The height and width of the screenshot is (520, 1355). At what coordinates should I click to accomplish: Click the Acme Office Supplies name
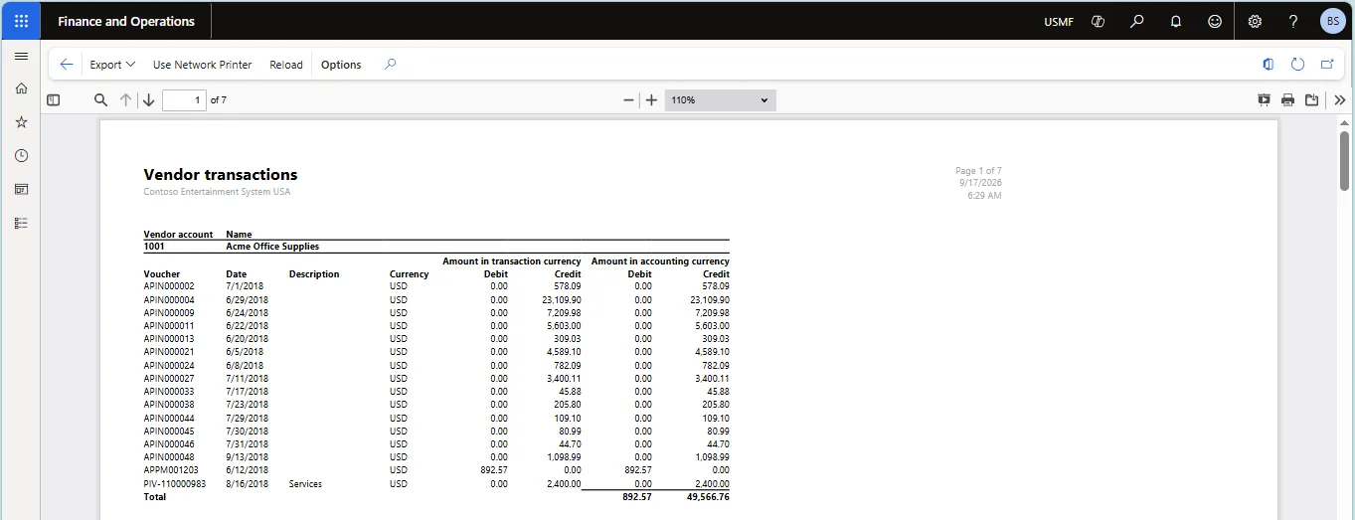272,247
